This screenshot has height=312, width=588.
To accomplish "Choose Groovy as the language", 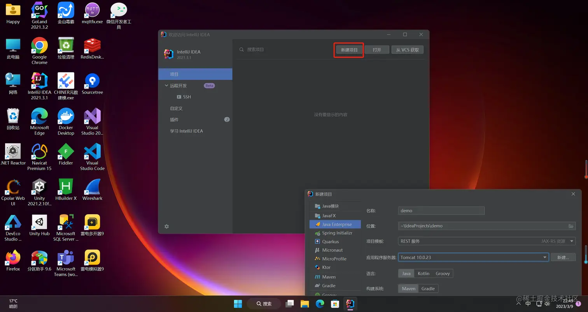I will point(443,274).
